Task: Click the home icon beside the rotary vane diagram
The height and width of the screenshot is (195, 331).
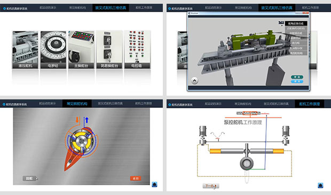Action: (154, 184)
